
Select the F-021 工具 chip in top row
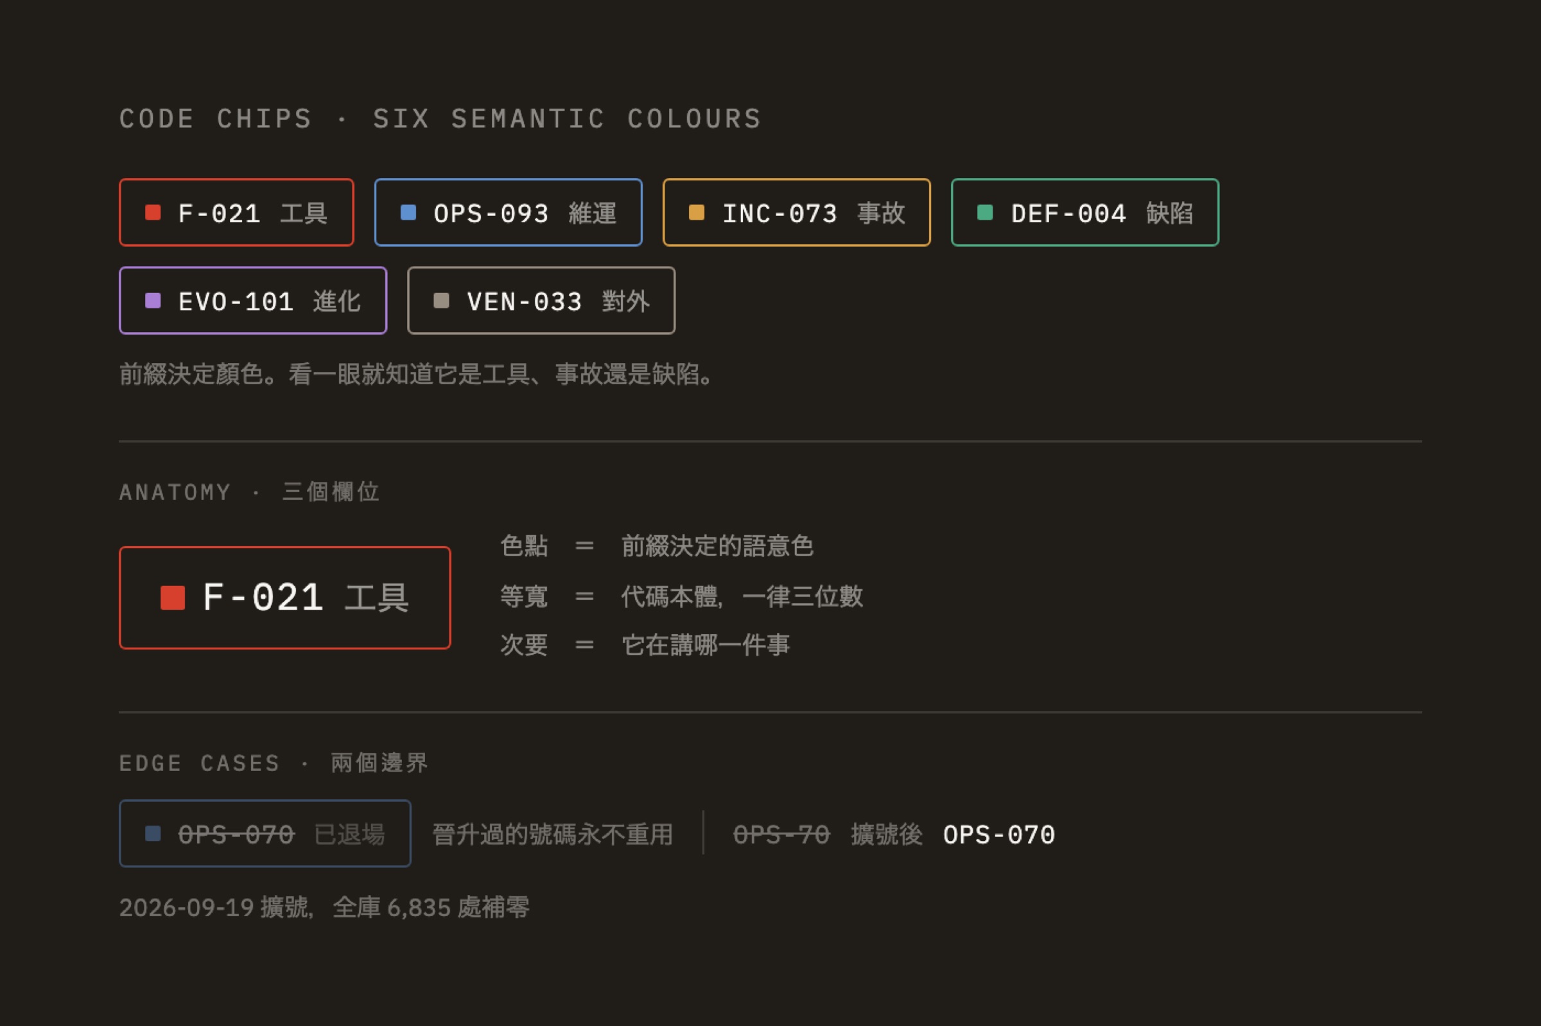click(x=237, y=213)
